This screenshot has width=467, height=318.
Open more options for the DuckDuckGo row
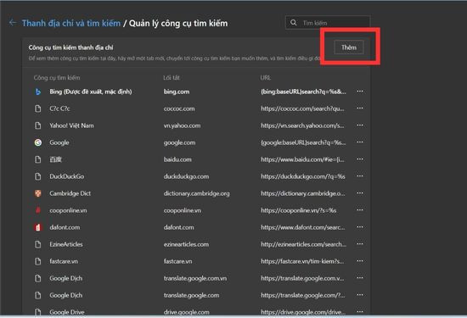point(360,176)
